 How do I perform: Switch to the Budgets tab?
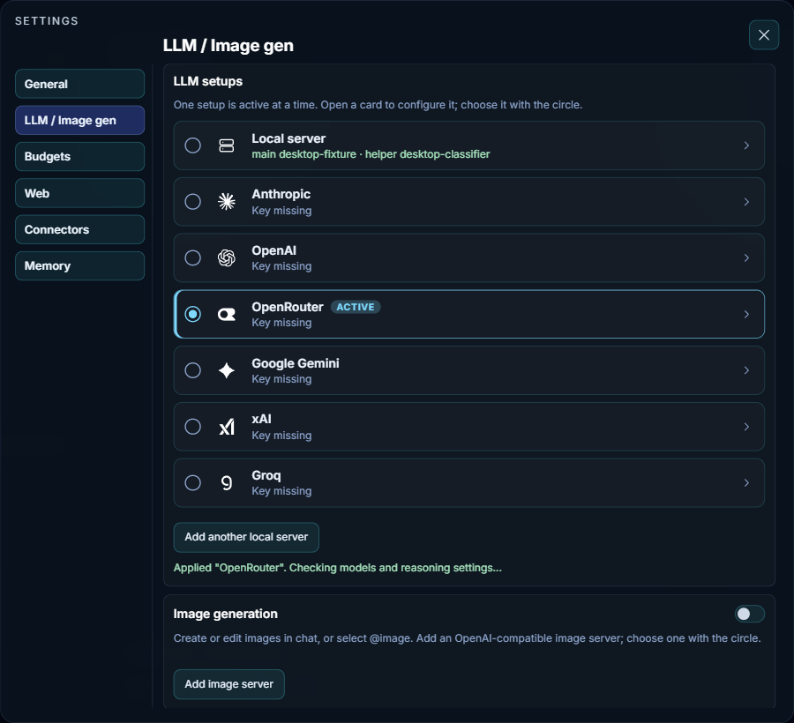(x=80, y=156)
